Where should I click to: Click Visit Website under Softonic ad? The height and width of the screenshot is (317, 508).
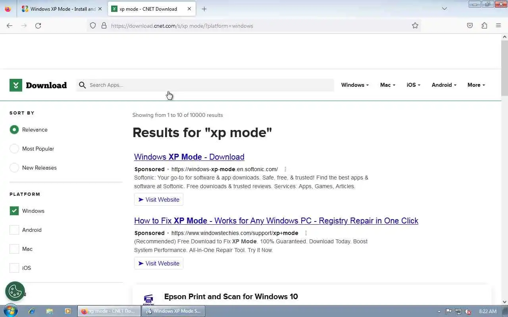159,199
